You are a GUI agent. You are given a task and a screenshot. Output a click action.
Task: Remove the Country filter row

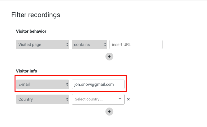(x=129, y=99)
